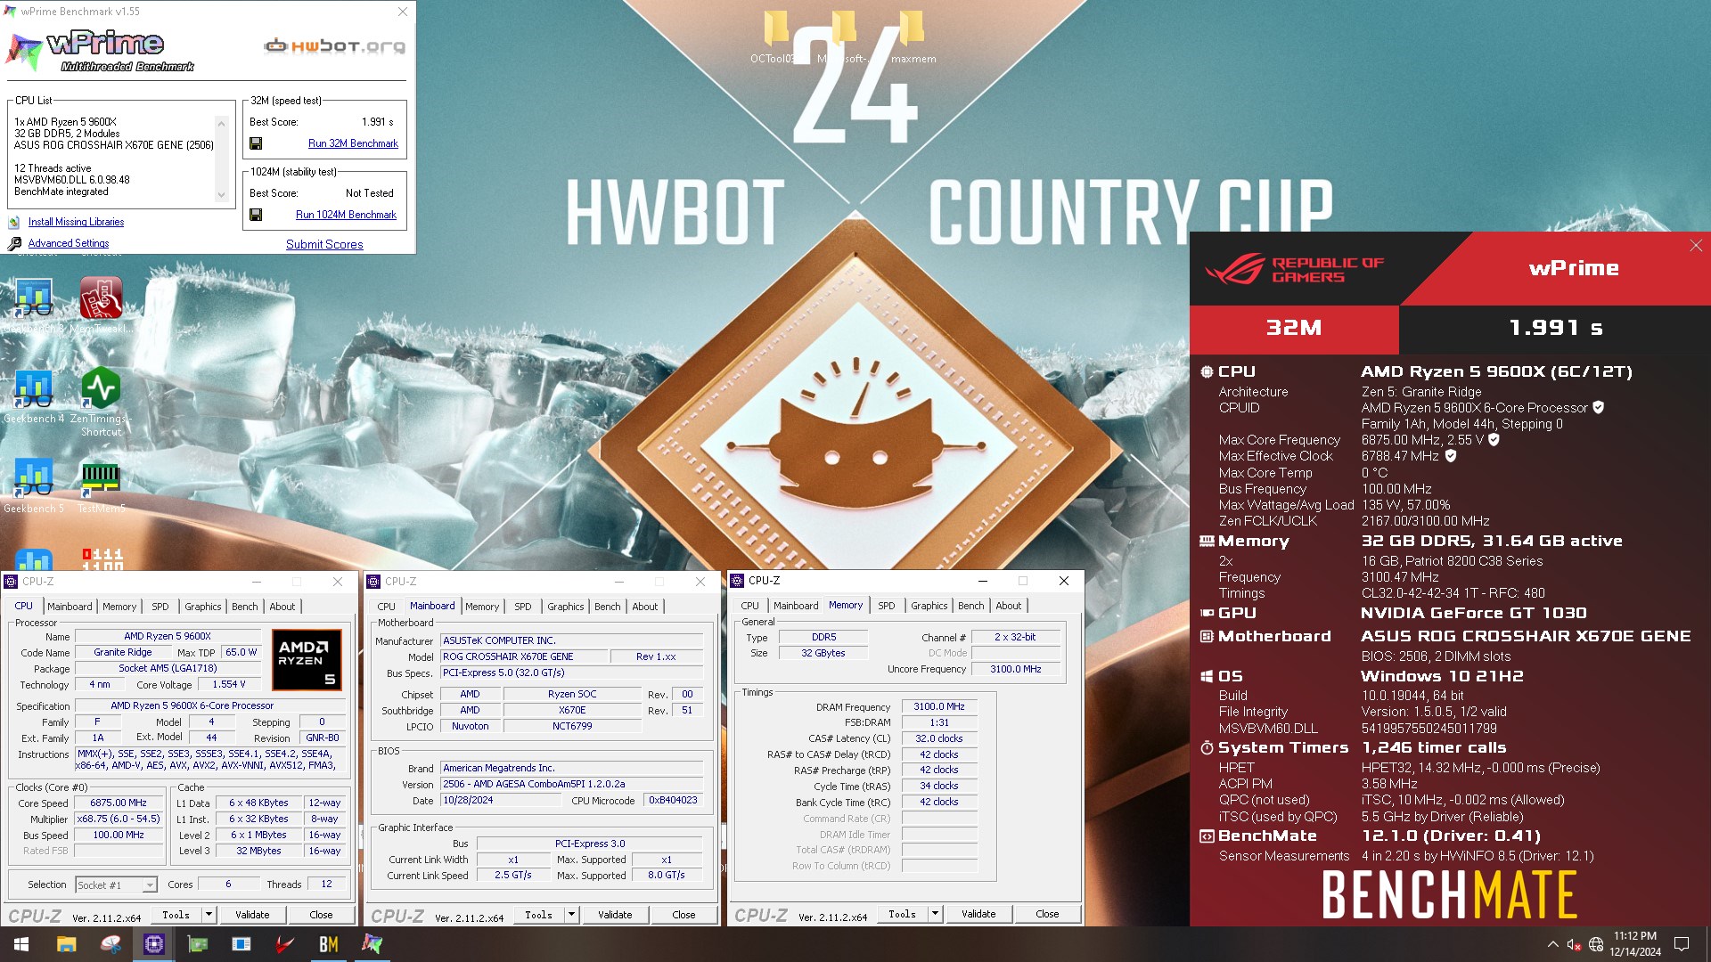
Task: Show hidden system tray icons
Action: tap(1552, 944)
